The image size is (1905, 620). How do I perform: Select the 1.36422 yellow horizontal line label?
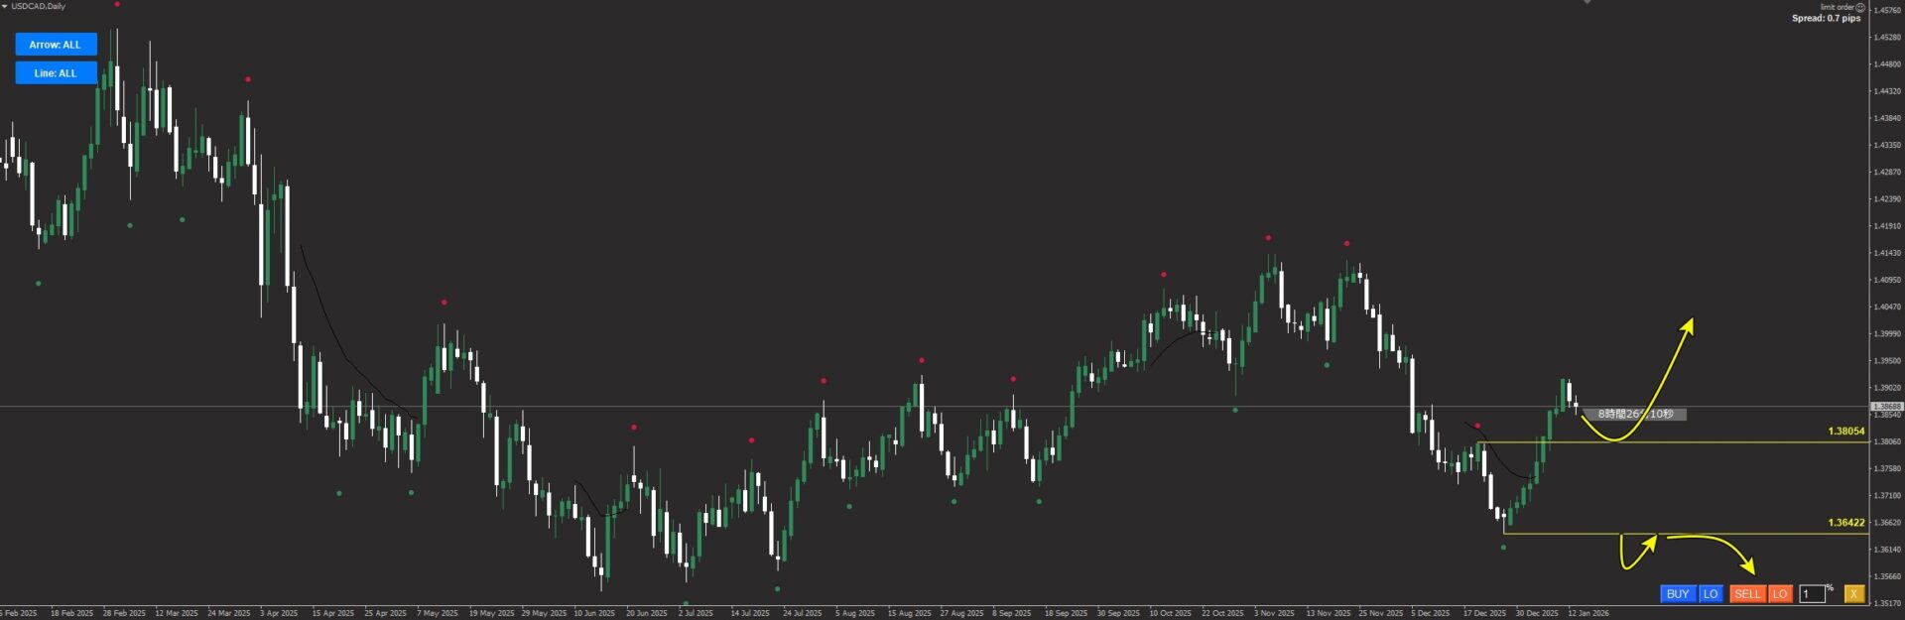[1845, 523]
